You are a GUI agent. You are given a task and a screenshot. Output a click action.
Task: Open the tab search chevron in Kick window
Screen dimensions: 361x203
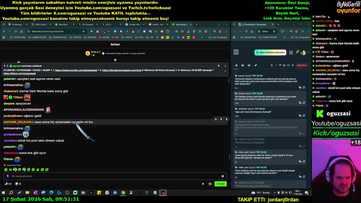pyautogui.click(x=4, y=25)
